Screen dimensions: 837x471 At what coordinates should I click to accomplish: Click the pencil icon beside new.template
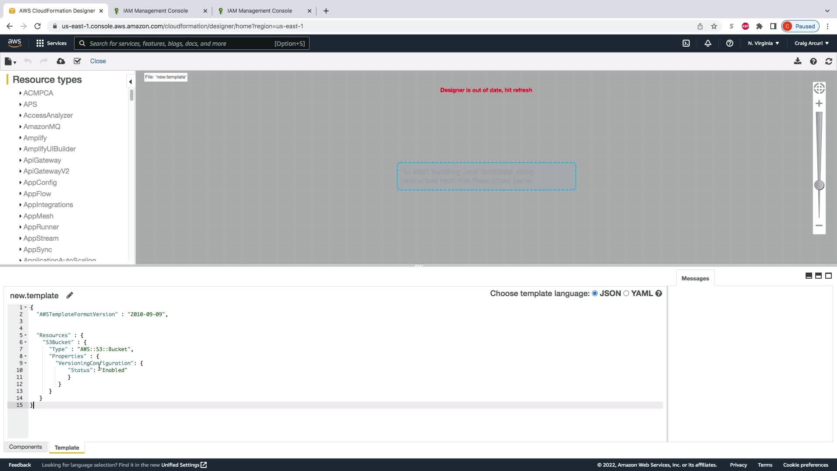point(70,296)
